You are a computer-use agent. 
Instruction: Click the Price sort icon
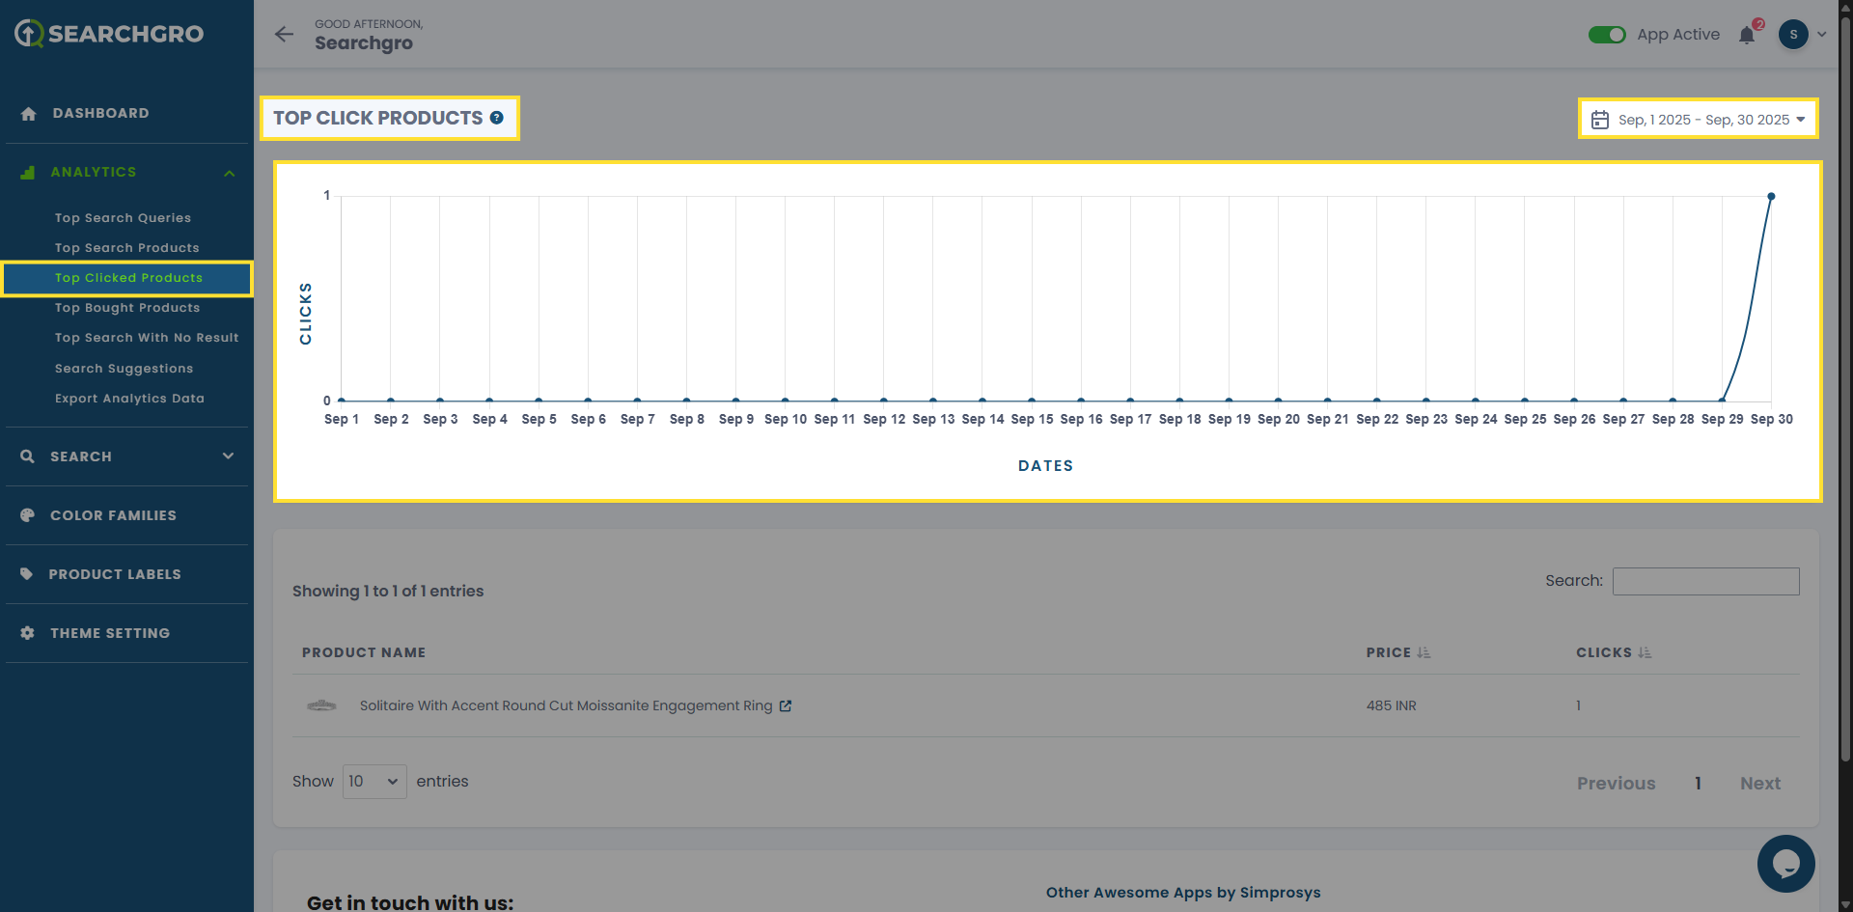click(1424, 653)
